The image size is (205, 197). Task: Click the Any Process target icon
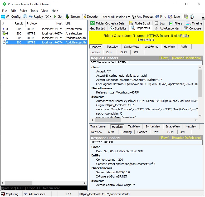tap(134, 17)
